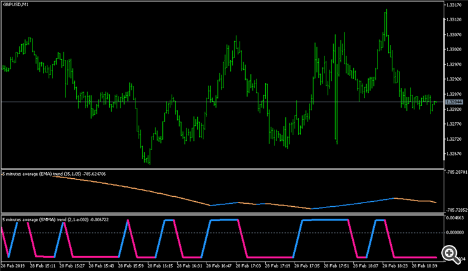
Task: Click the 1.32820 price scale value
Action: (x=454, y=109)
